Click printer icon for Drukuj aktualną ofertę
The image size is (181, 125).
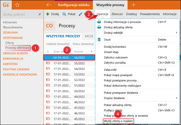click(x=99, y=27)
